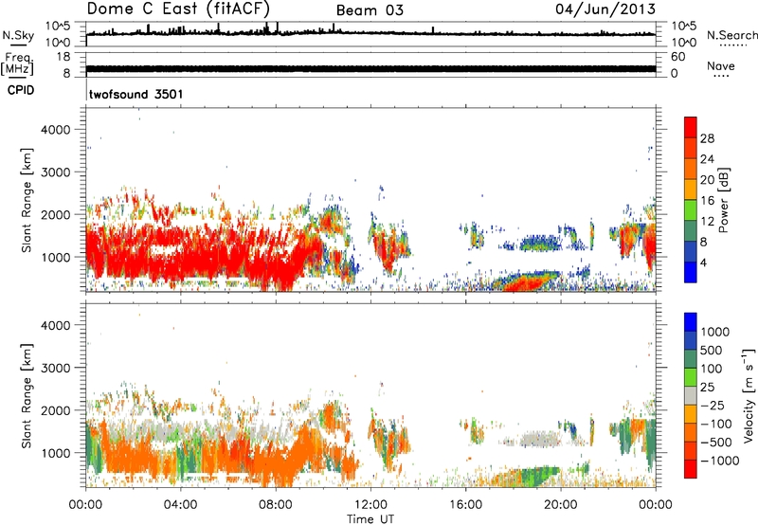Image resolution: width=758 pixels, height=525 pixels.
Task: Pick the teal Power swatch between 8 and 12
Action: (691, 231)
